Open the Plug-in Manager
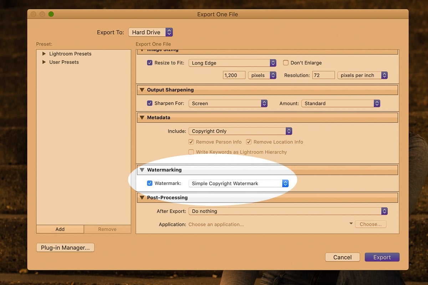Screen dimensions: 428x285 [65, 248]
